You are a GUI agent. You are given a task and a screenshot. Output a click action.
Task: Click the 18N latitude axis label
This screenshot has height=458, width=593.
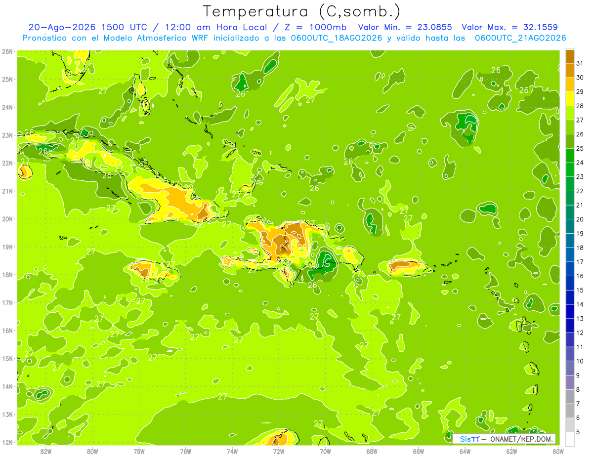coord(7,275)
